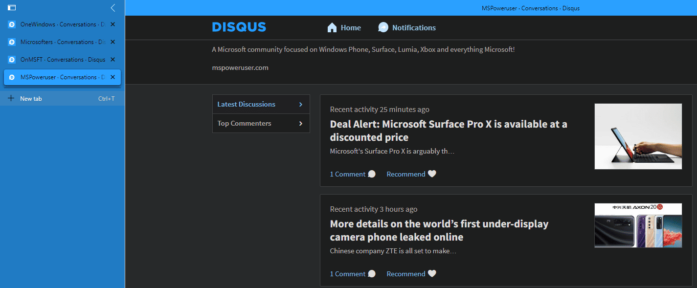Open 1 Comment on the Surface Pro X post

click(348, 174)
